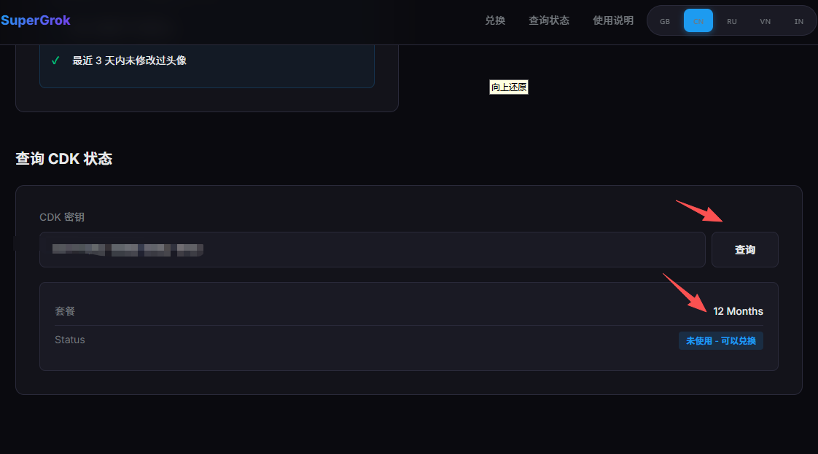Image resolution: width=818 pixels, height=454 pixels.
Task: Focus the CDK 密钥 input field
Action: (373, 250)
